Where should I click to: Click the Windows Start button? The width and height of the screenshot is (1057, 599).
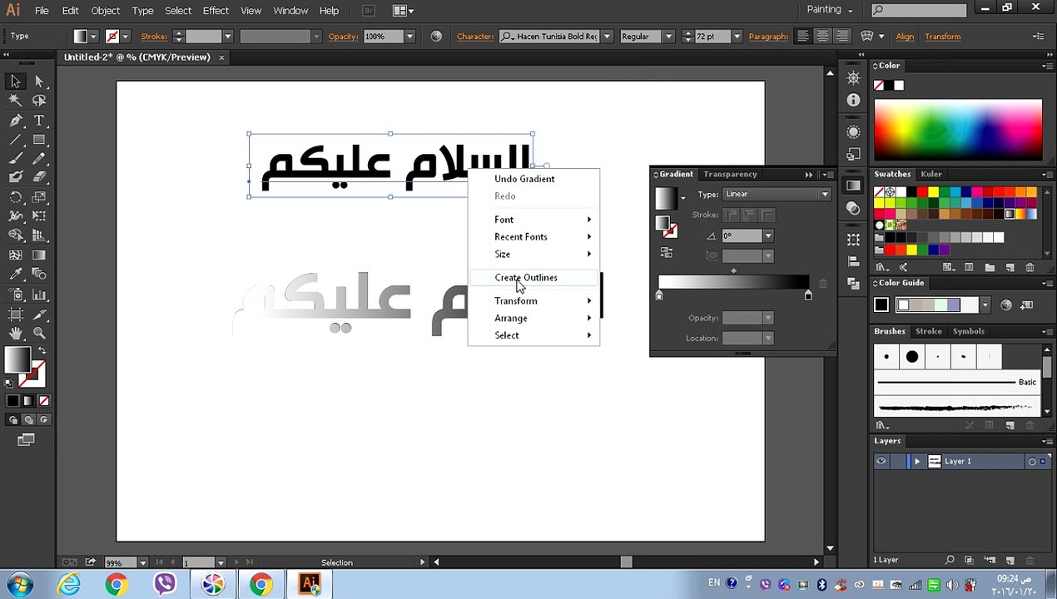coord(20,584)
